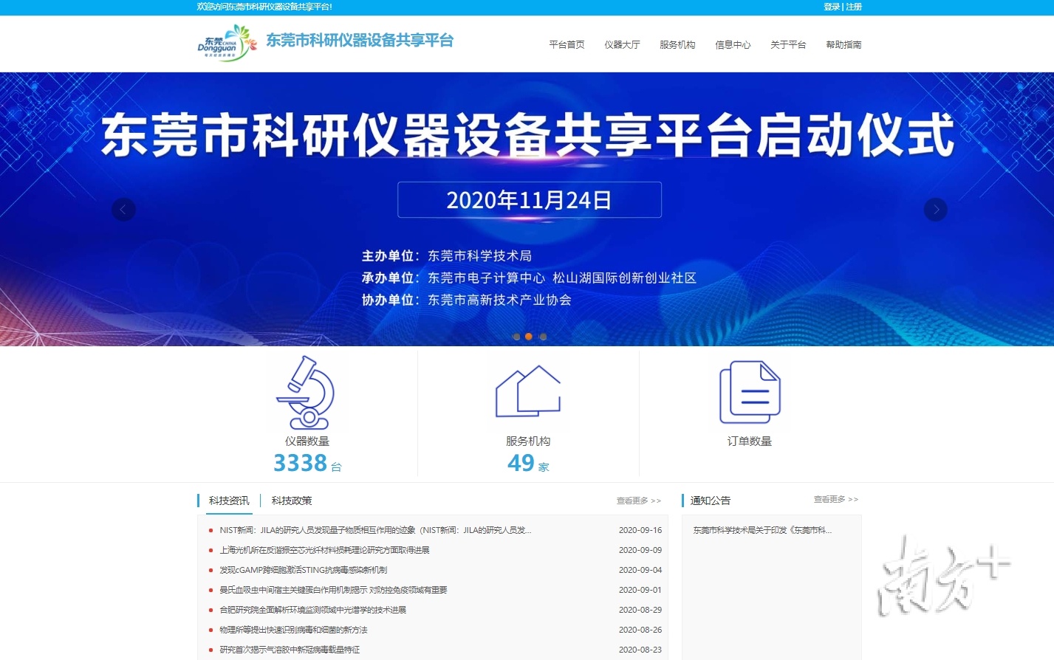Open the 信息中心 menu item
Image resolution: width=1054 pixels, height=660 pixels.
[733, 44]
